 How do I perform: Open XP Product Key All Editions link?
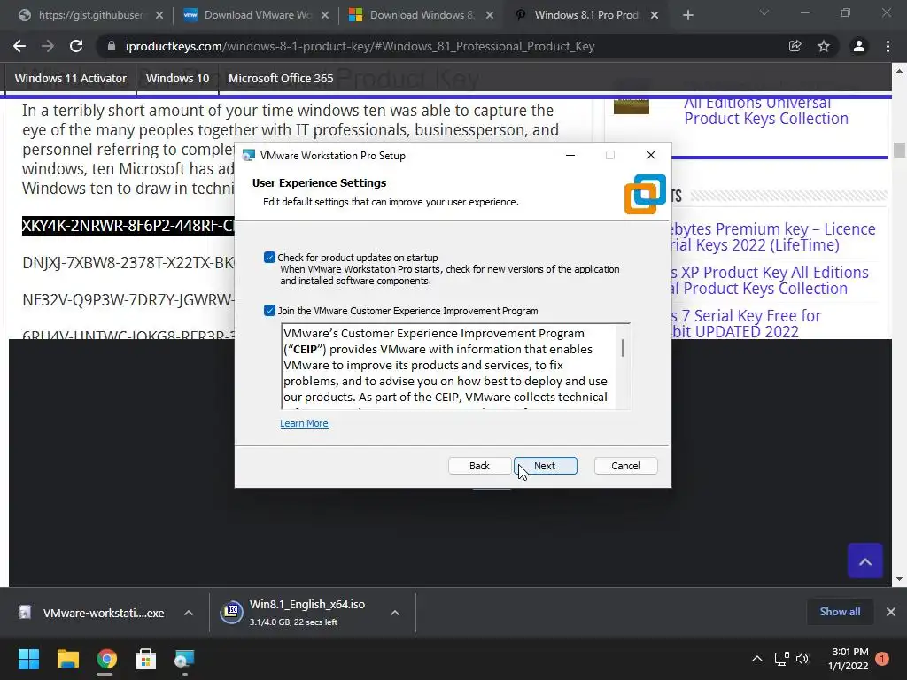(x=771, y=280)
